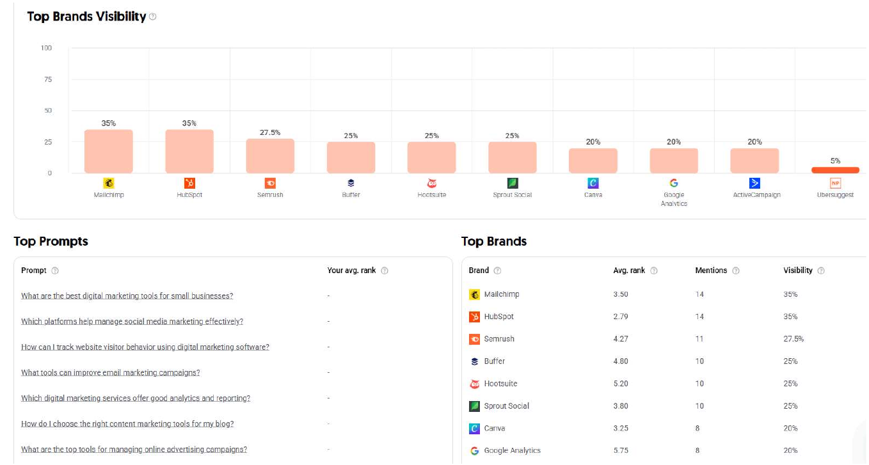Click the Buffer logo under the chart
Image resolution: width=869 pixels, height=465 pixels.
pos(351,184)
